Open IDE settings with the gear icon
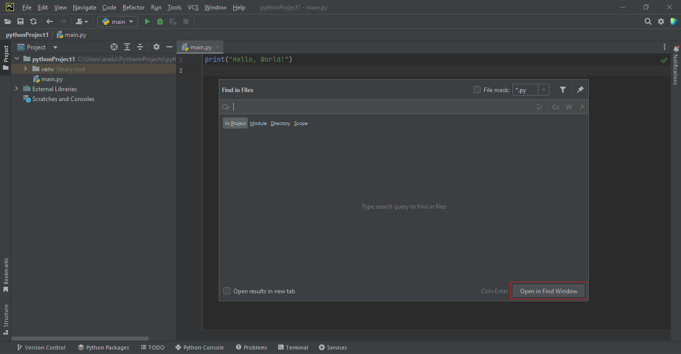Viewport: 681px width, 354px height. (661, 21)
